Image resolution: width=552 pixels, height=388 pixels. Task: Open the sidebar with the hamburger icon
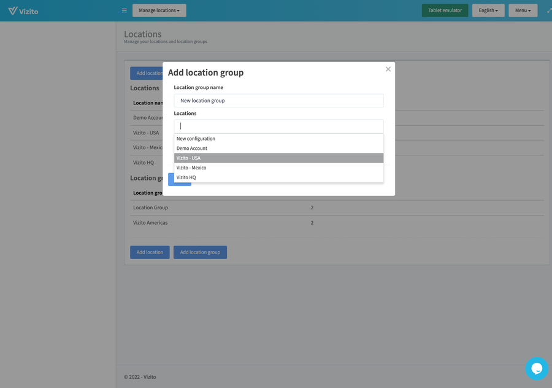click(x=124, y=10)
